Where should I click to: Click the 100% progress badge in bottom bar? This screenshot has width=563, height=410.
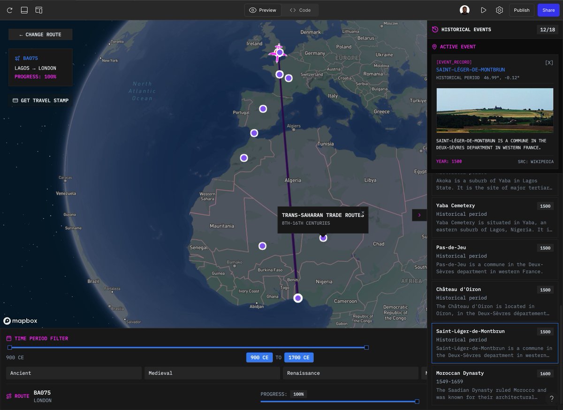tap(298, 394)
